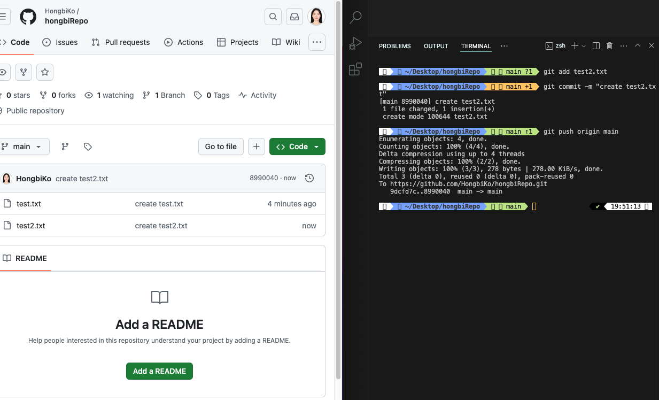Image resolution: width=659 pixels, height=400 pixels.
Task: Open the Pull requests tab
Action: pos(121,42)
